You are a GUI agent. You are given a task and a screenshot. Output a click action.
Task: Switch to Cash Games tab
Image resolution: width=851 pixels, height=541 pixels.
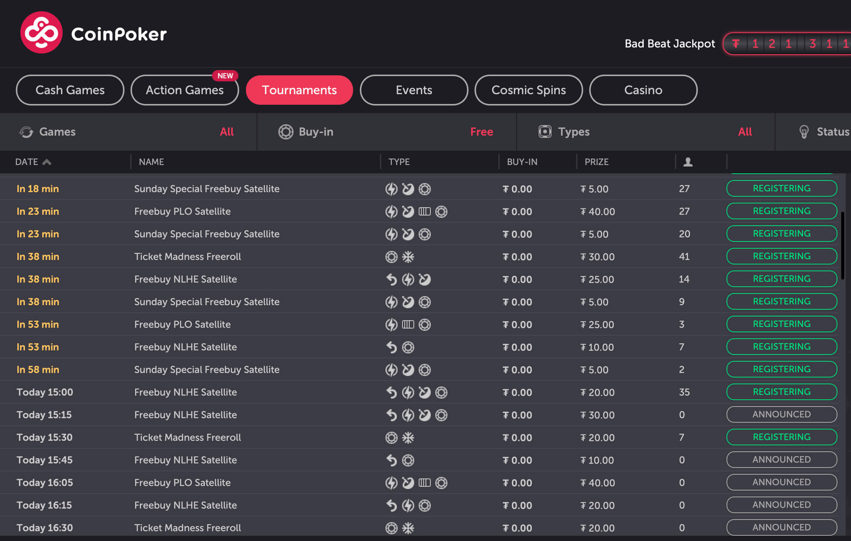coord(70,90)
